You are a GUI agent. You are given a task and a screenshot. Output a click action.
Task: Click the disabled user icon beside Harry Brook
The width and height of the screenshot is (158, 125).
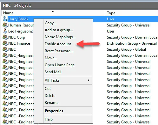pos(5,19)
